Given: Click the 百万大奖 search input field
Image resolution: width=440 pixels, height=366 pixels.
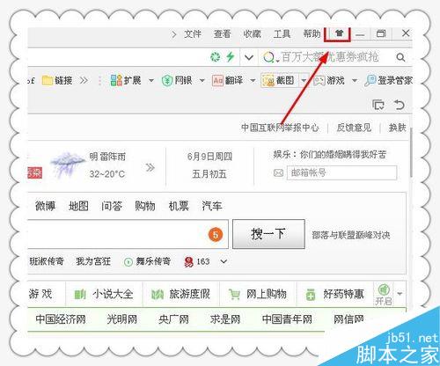Looking at the screenshot, I should (330, 57).
